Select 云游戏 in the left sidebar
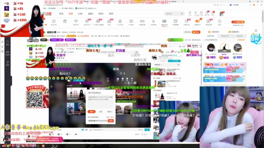This screenshot has height=148, width=264. (8, 53)
